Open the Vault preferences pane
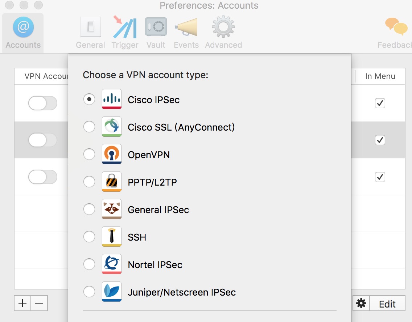 (156, 33)
